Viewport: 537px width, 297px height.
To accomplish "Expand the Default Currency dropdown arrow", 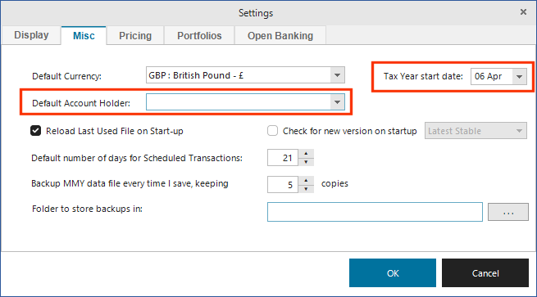I will pyautogui.click(x=337, y=75).
